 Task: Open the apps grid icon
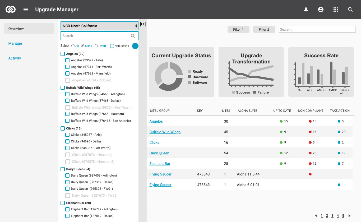(336, 10)
